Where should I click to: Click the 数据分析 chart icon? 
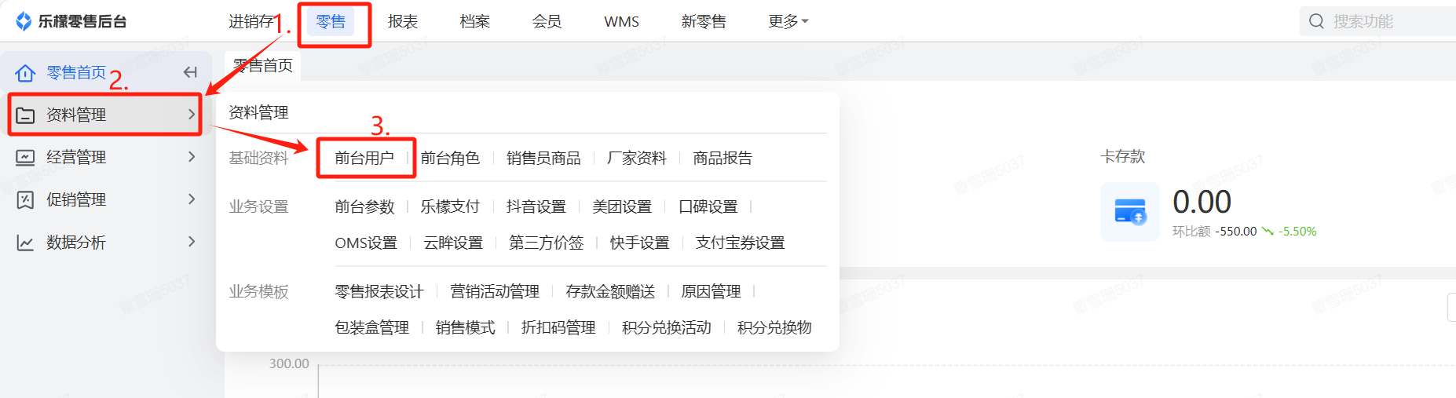[25, 243]
